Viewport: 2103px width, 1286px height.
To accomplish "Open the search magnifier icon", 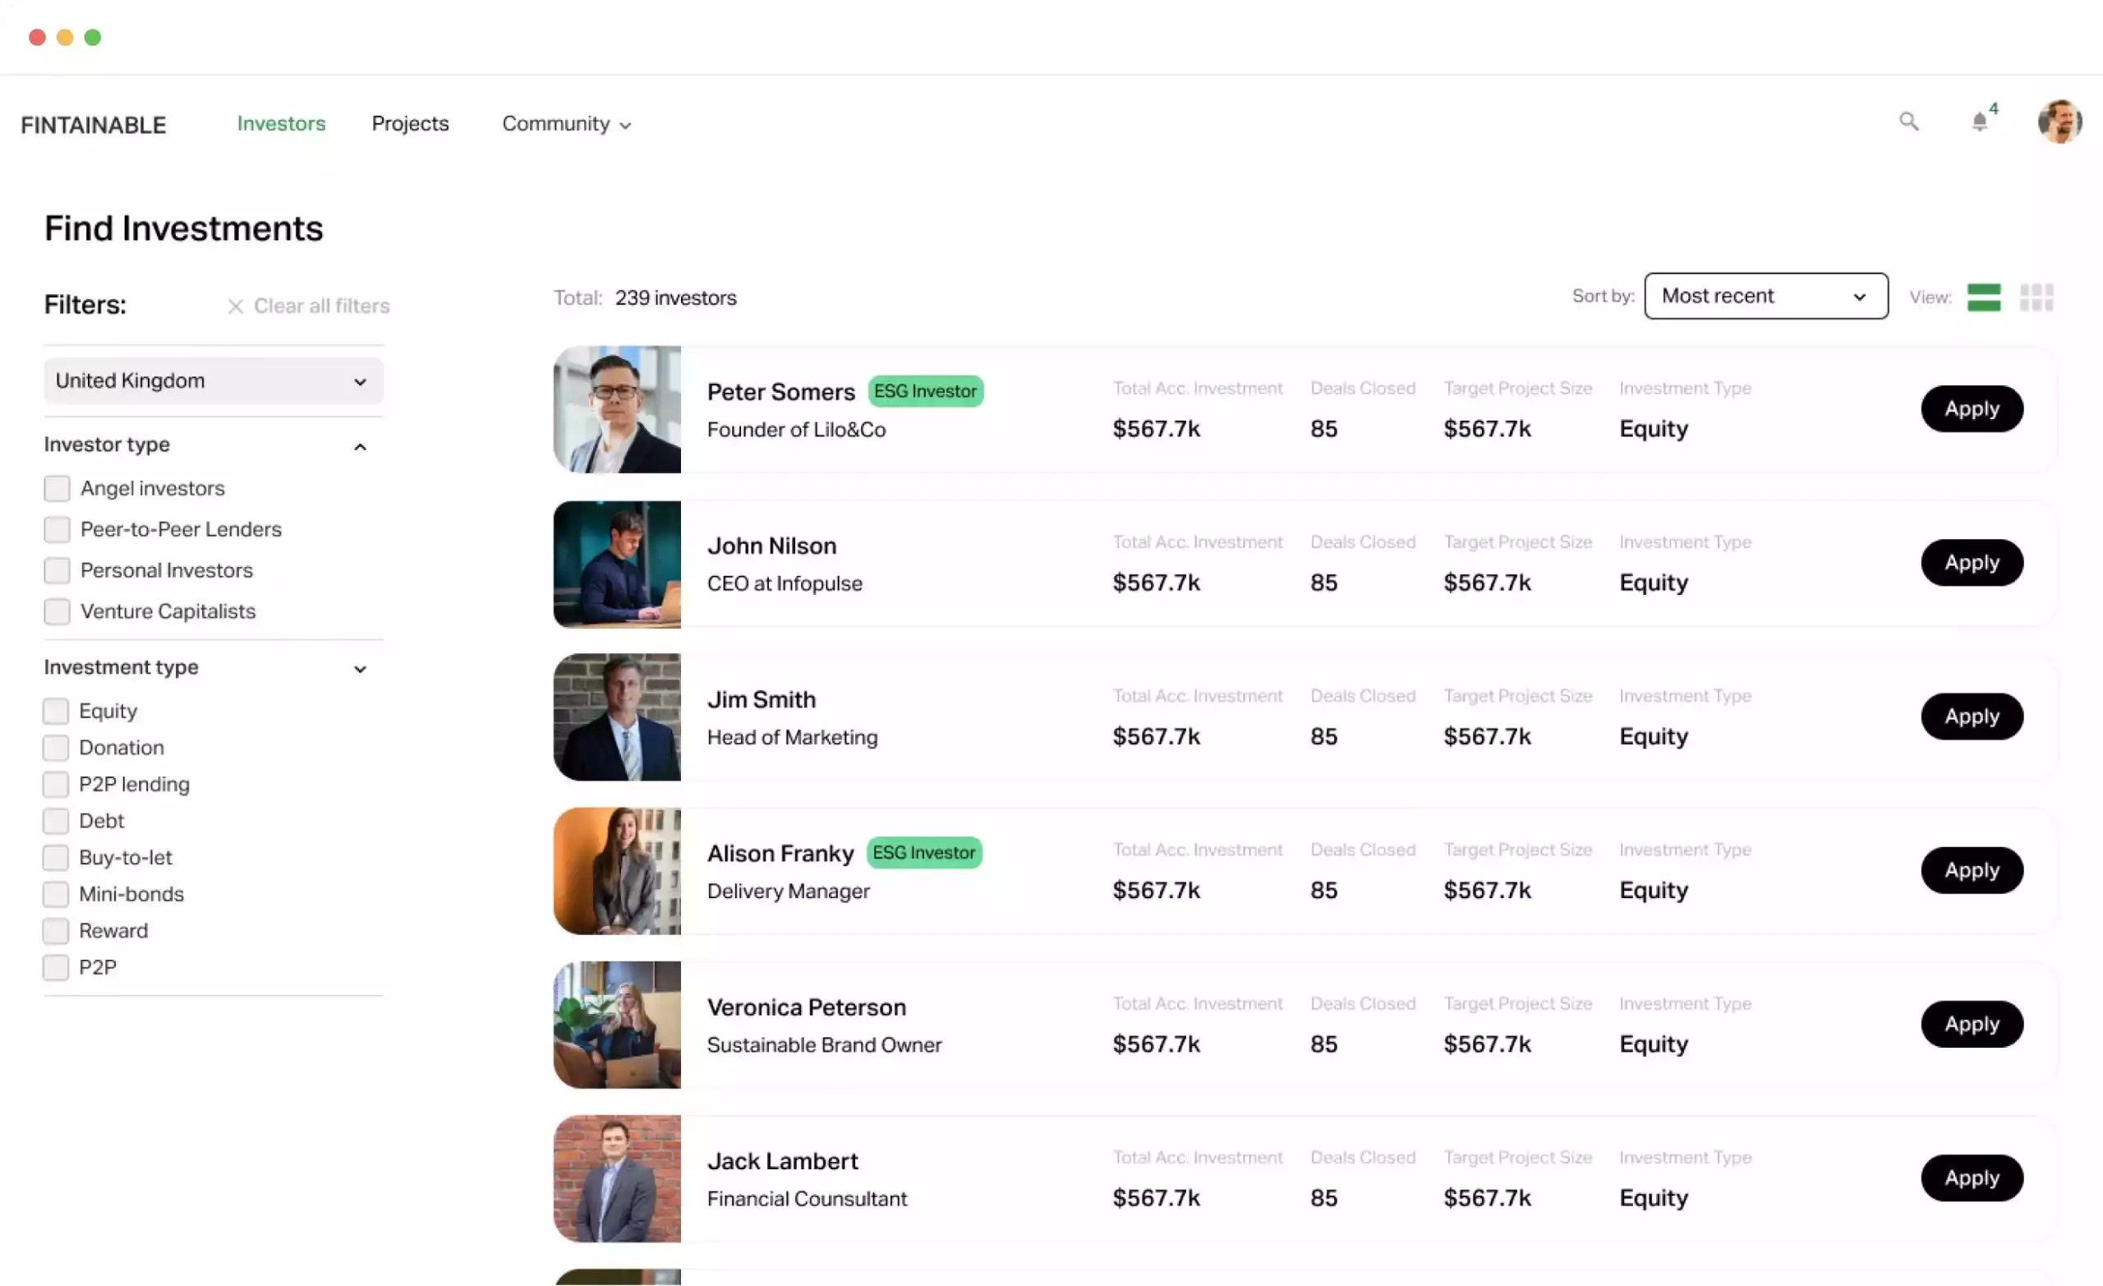I will click(1908, 122).
